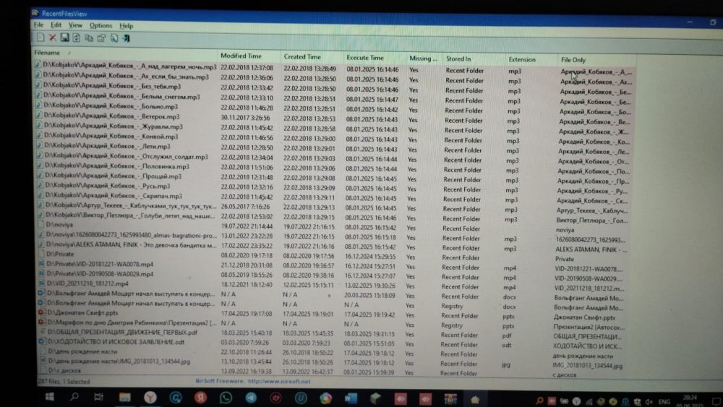Sort by the Execute Time column header

374,58
